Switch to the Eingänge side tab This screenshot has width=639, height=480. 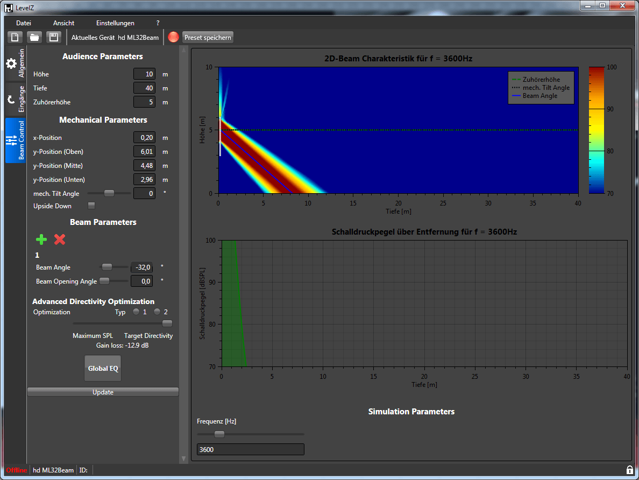point(15,99)
